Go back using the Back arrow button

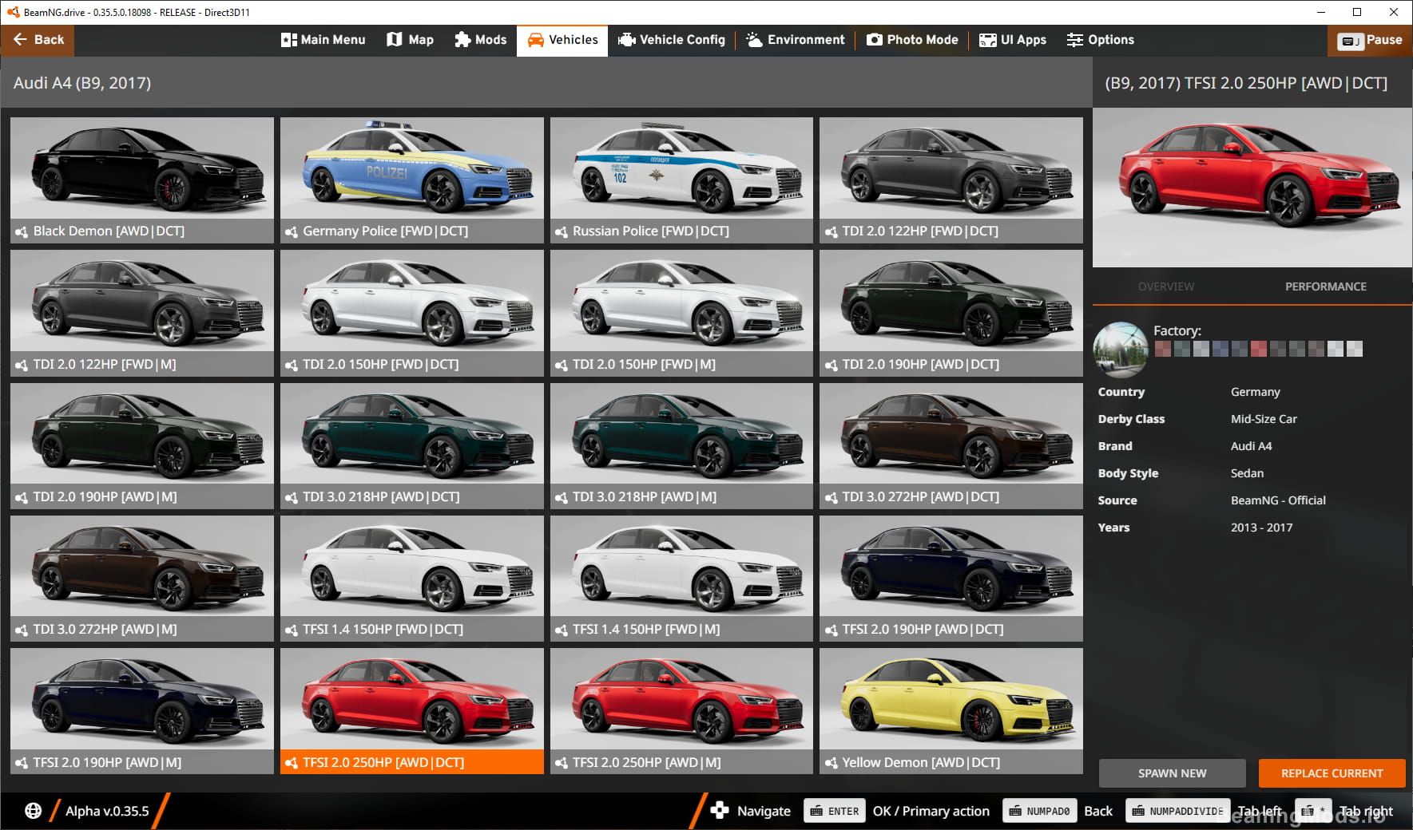[x=38, y=40]
